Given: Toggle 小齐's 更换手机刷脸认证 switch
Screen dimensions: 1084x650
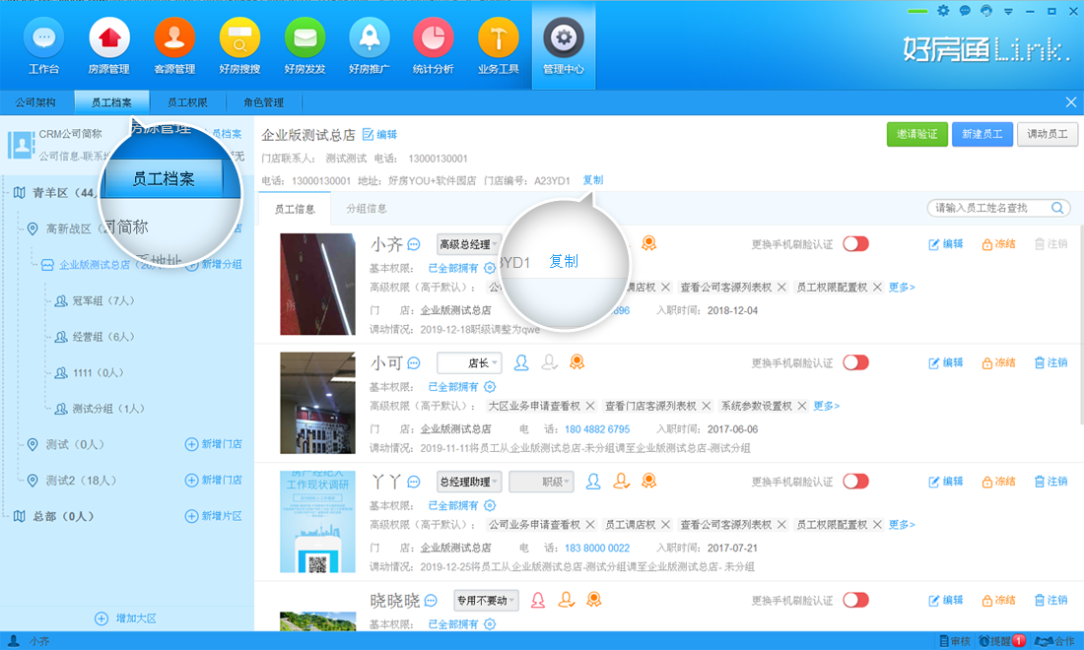Looking at the screenshot, I should [x=855, y=243].
